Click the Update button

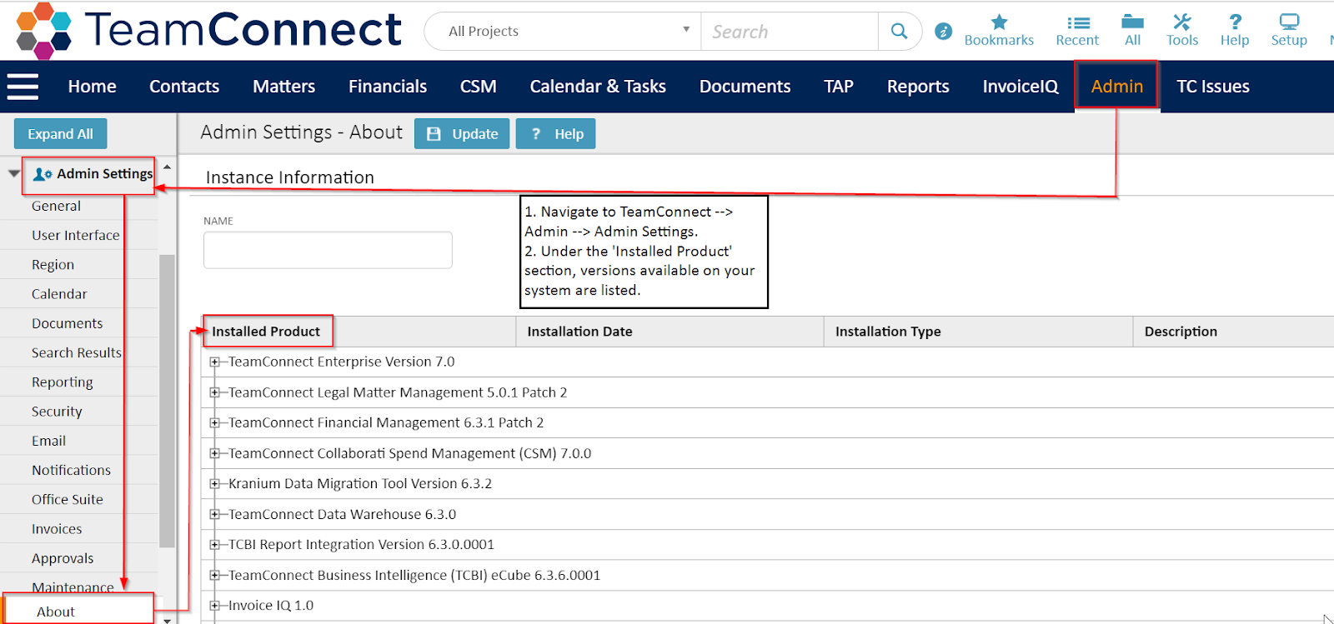point(462,134)
